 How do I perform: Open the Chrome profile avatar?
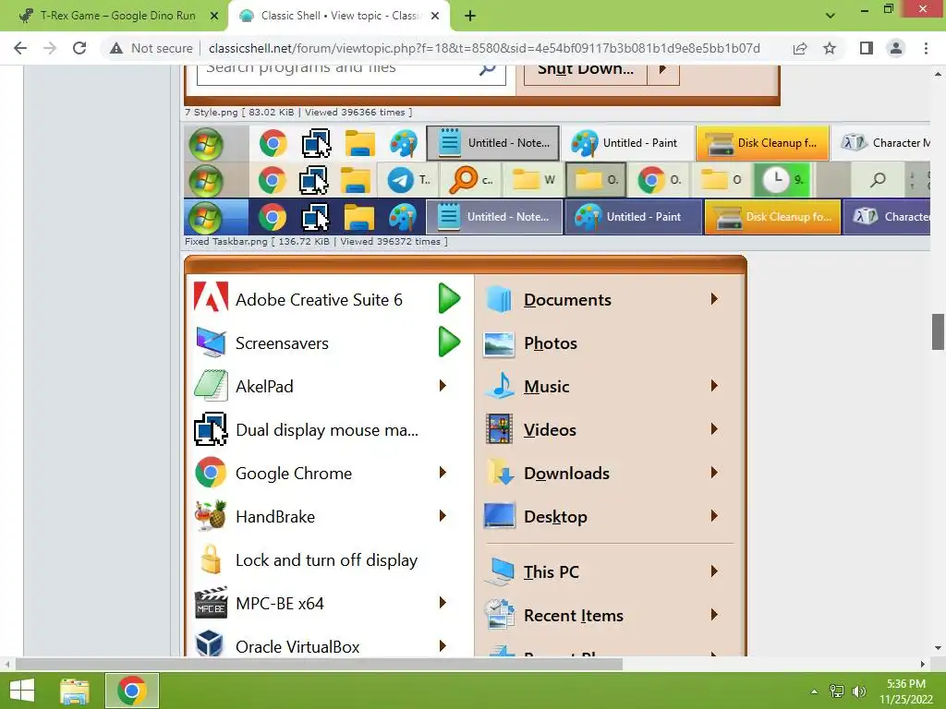point(896,48)
